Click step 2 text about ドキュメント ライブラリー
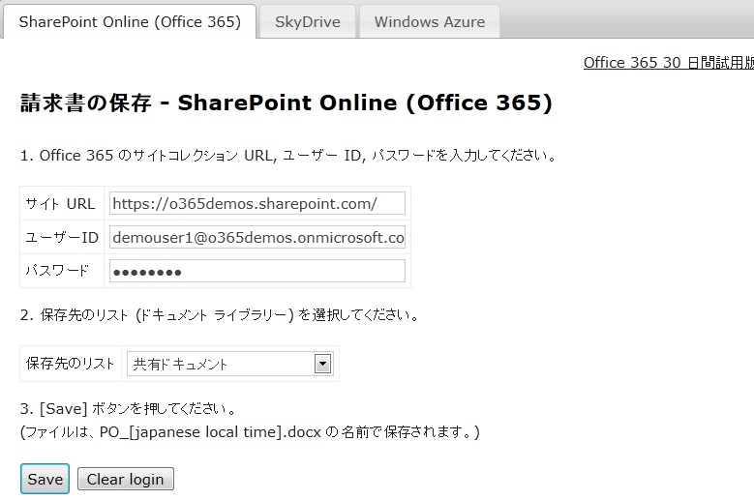 [x=220, y=315]
